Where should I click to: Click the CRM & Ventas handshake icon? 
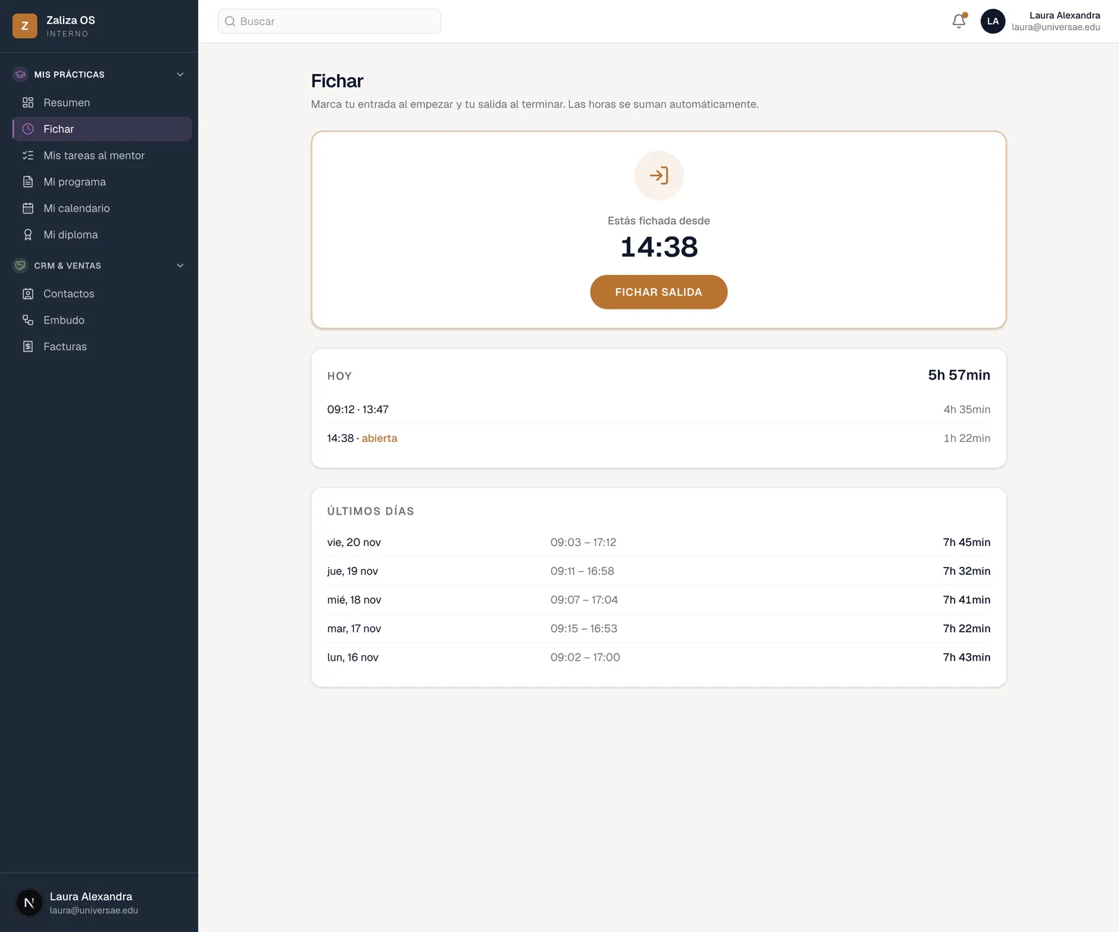[20, 266]
